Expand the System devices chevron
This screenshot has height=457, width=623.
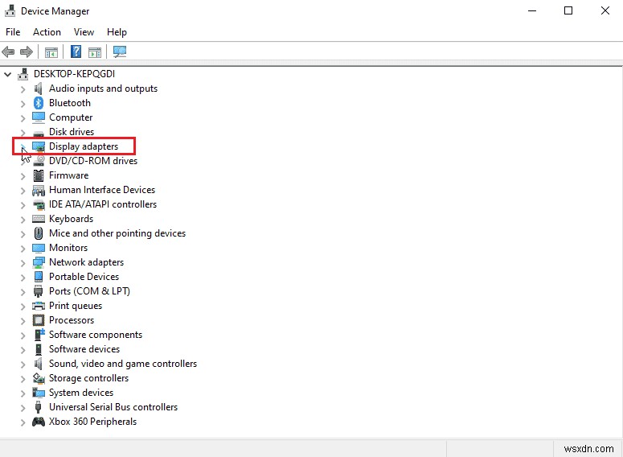click(23, 393)
